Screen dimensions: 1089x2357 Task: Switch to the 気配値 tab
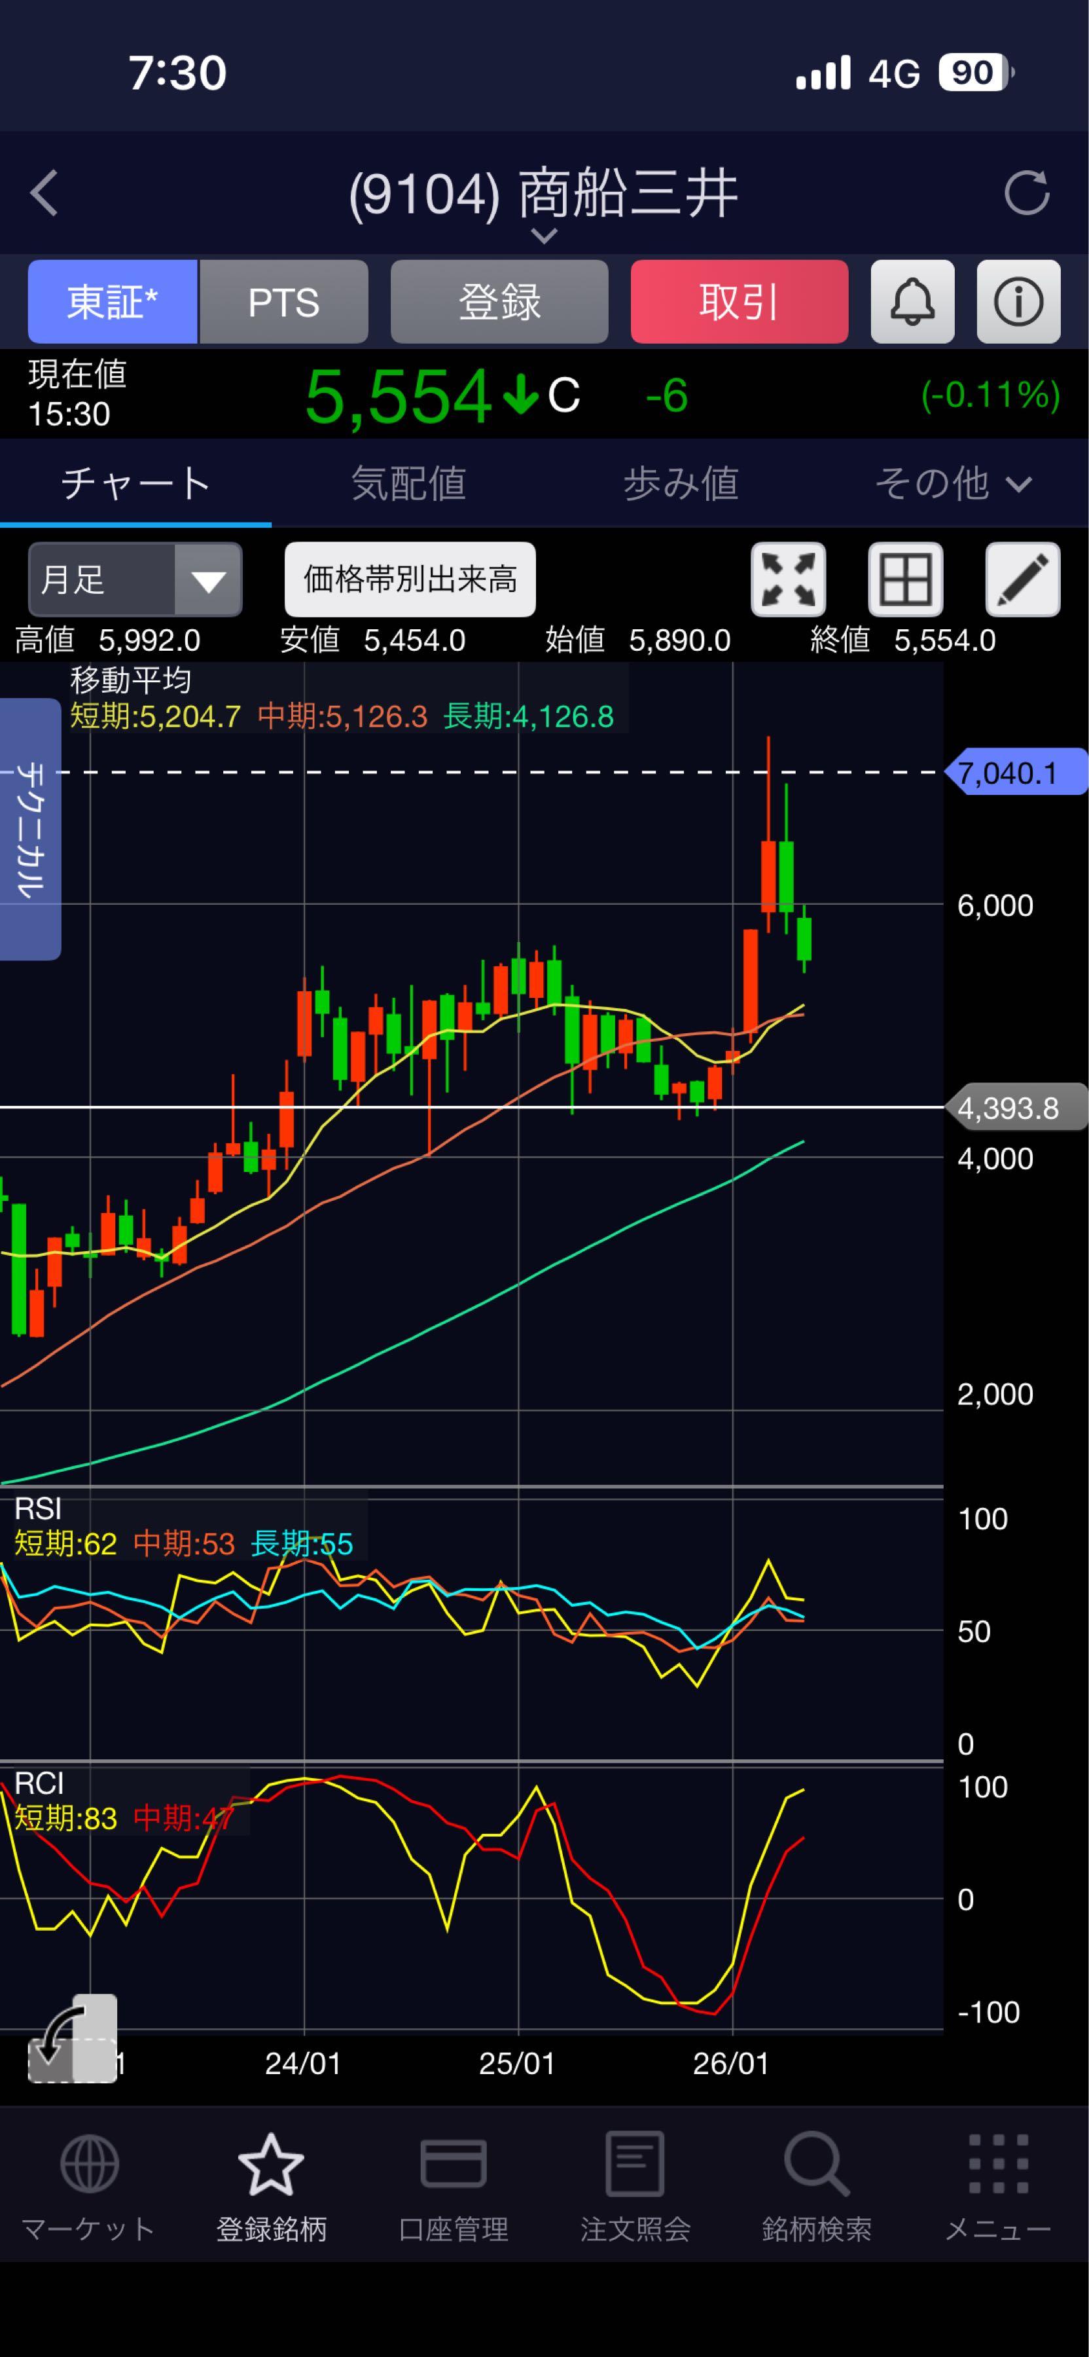coord(408,483)
